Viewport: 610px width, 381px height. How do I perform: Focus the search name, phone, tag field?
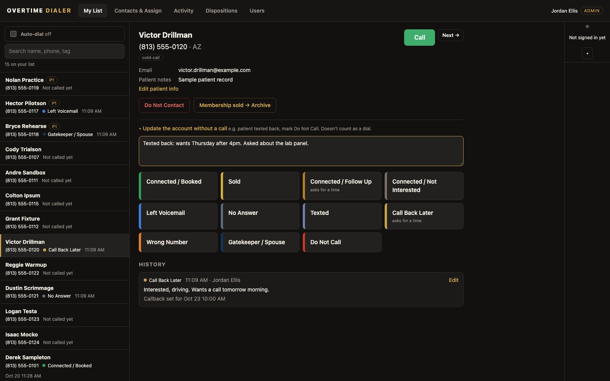(x=64, y=51)
